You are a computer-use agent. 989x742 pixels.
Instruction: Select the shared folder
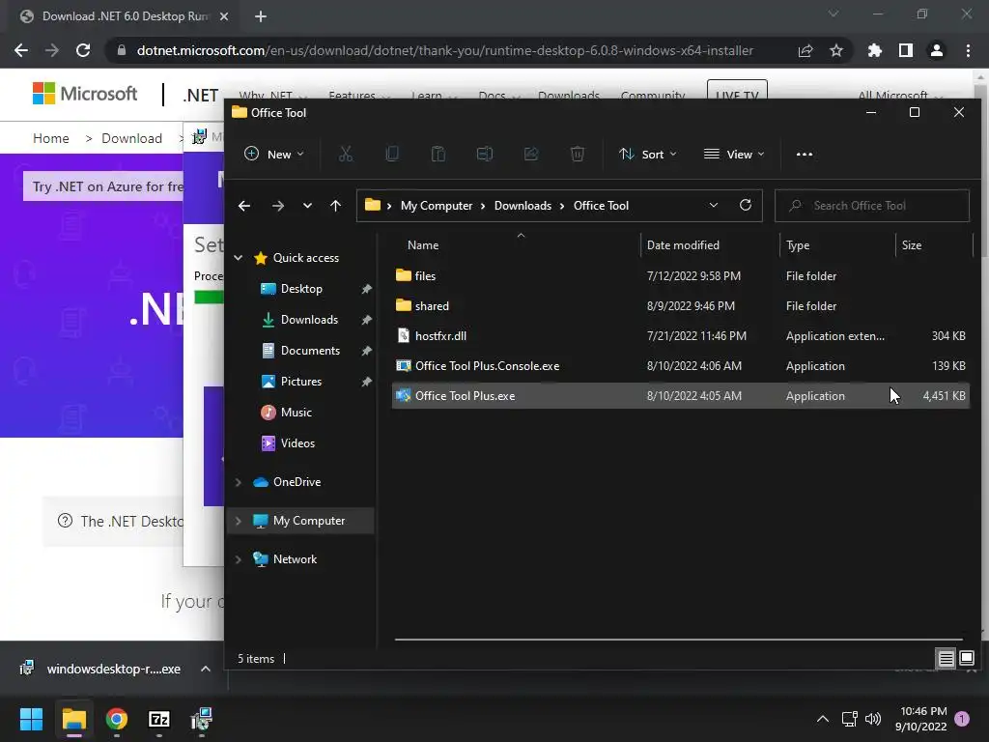click(681, 306)
